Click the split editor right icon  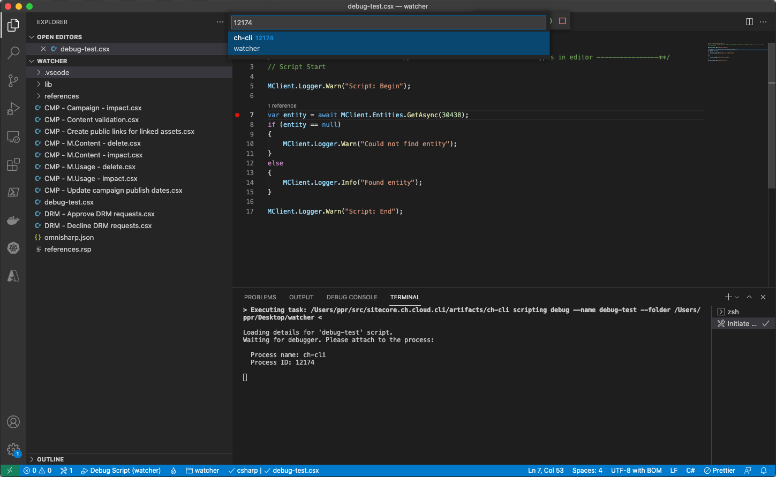pos(749,22)
